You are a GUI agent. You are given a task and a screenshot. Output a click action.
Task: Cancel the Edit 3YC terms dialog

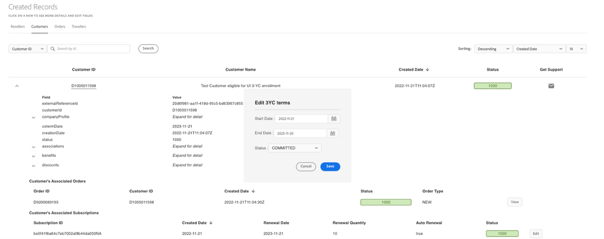(x=306, y=166)
